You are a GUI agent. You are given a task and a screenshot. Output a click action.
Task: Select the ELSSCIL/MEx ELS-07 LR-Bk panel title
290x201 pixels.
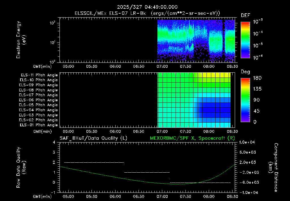pyautogui.click(x=147, y=13)
